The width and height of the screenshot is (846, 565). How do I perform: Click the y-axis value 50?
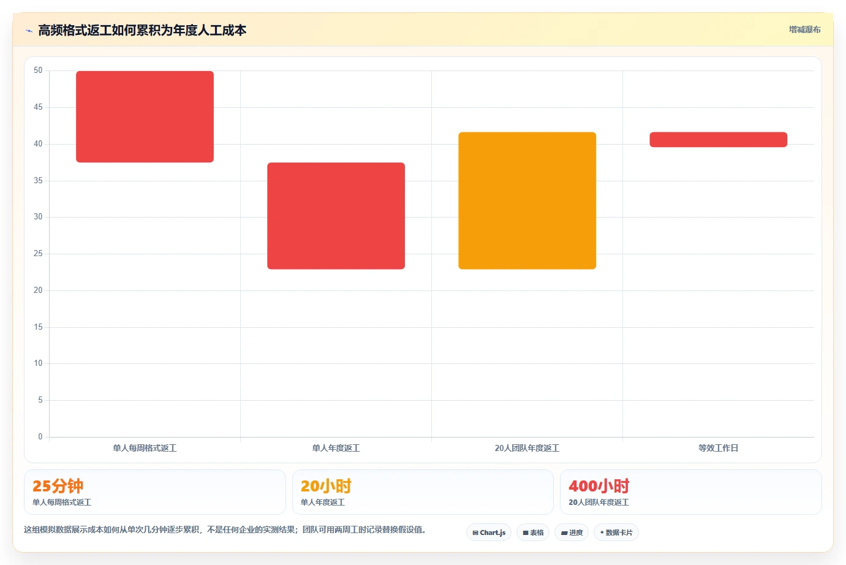tap(38, 70)
